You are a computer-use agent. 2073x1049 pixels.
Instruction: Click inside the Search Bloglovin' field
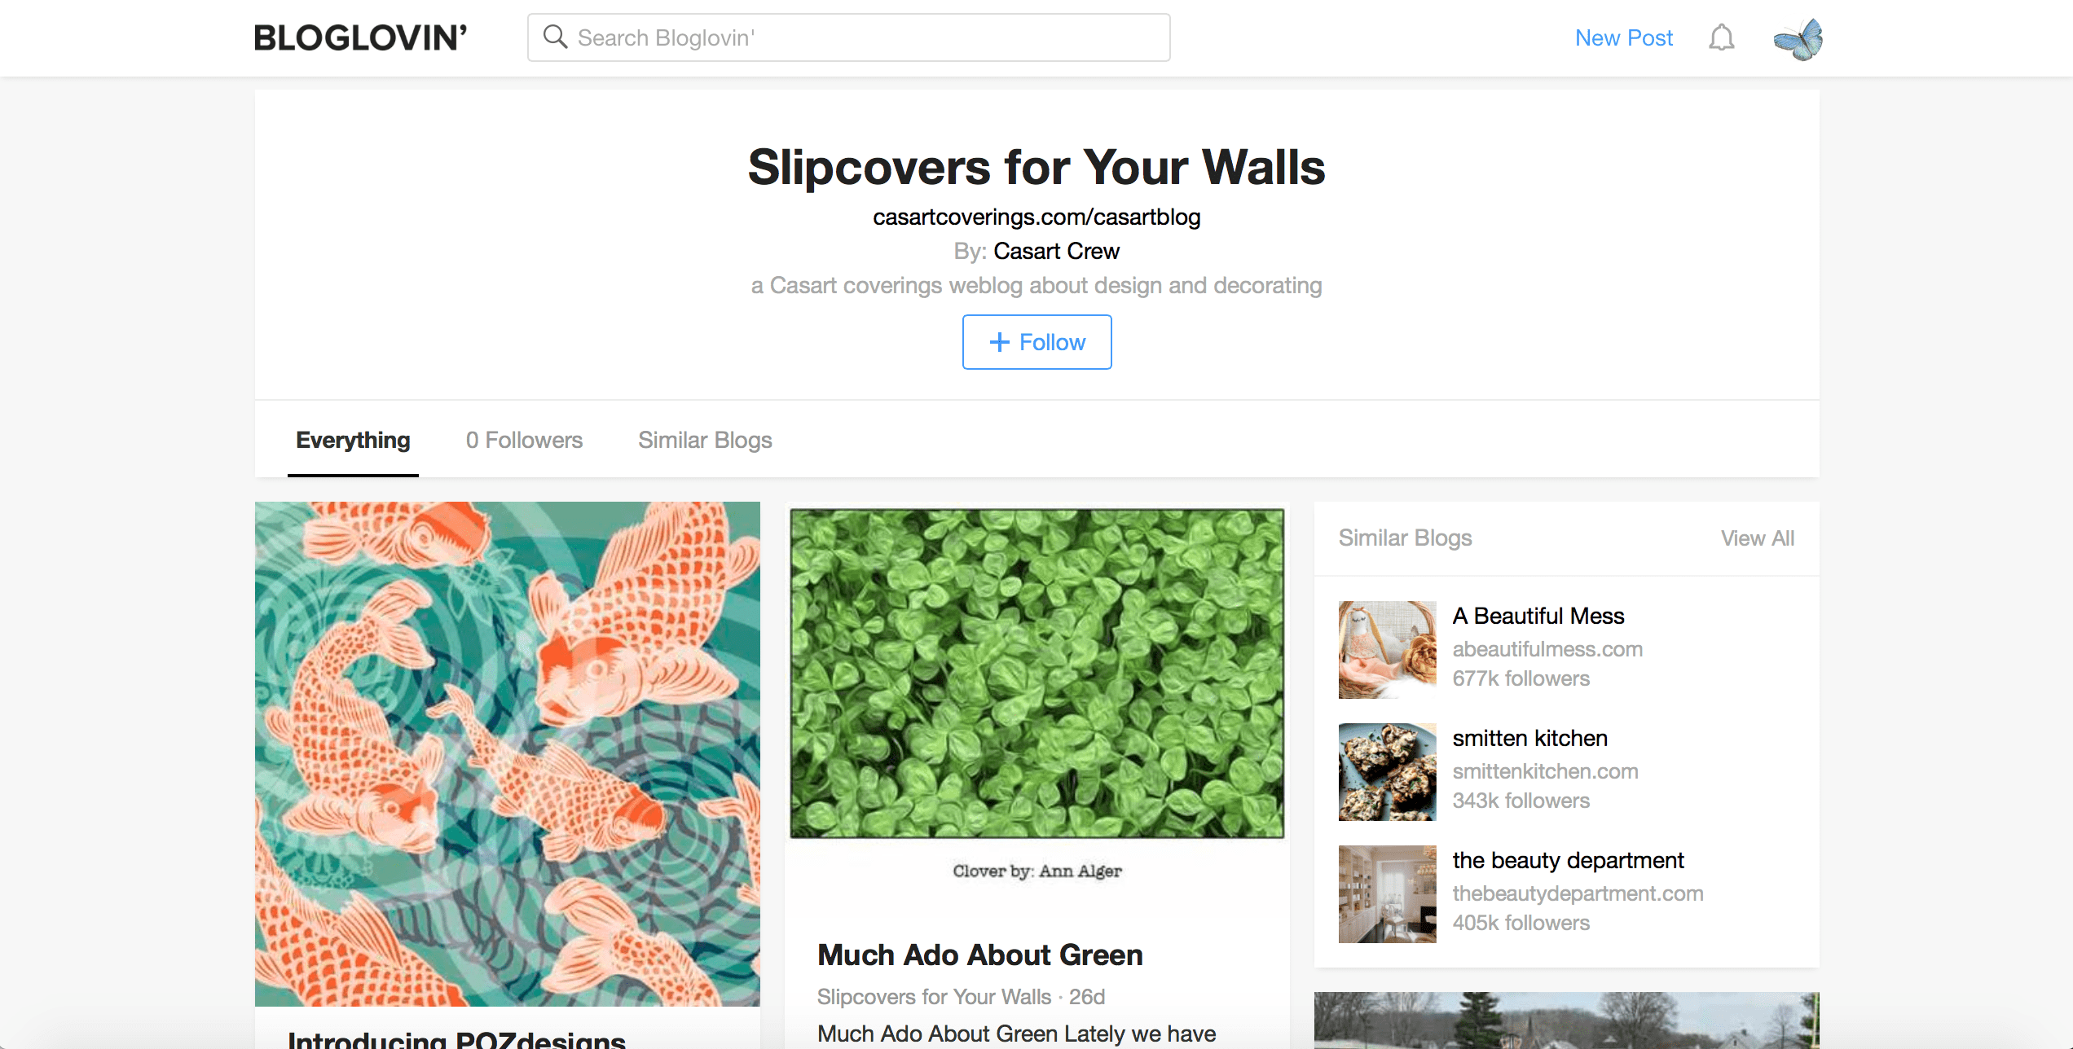tap(847, 37)
